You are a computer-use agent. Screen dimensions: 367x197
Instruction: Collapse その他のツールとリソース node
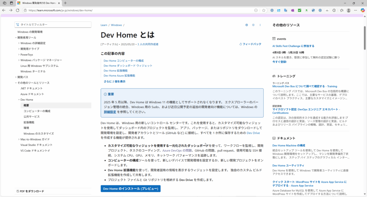point(16,83)
